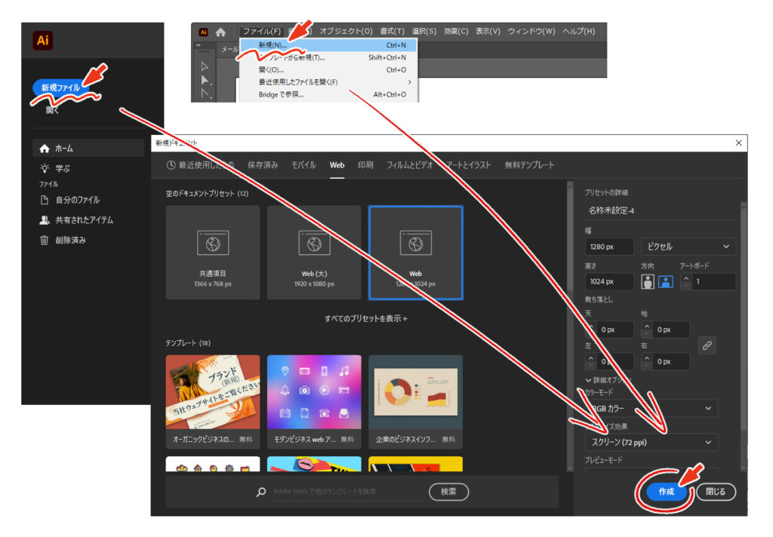Viewport: 773px width, 537px height.
Task: Click the clock icon on the recent tab
Action: [x=171, y=165]
